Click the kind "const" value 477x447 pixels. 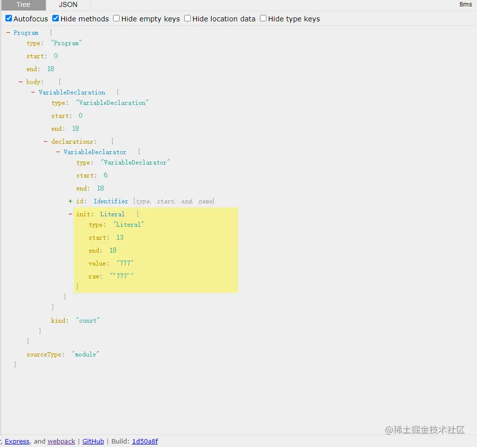tap(88, 321)
